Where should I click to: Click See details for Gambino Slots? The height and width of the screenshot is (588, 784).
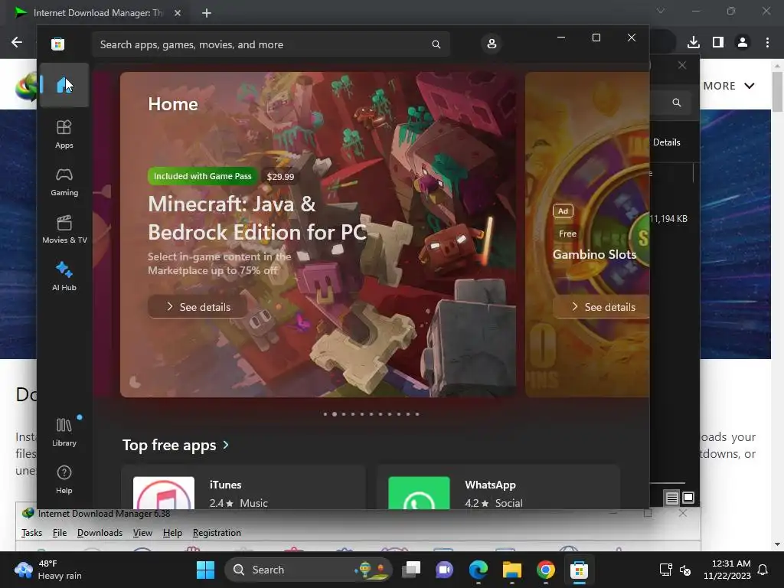601,306
